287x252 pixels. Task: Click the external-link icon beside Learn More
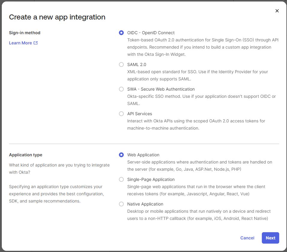36,43
